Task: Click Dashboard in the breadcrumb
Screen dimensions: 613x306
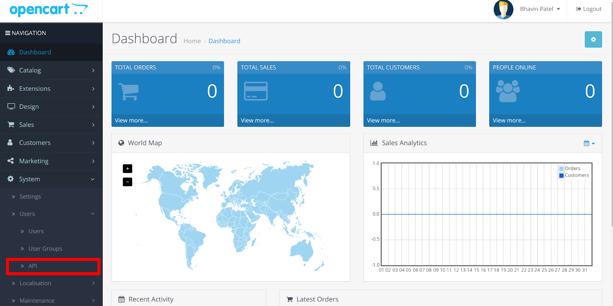Action: 225,41
